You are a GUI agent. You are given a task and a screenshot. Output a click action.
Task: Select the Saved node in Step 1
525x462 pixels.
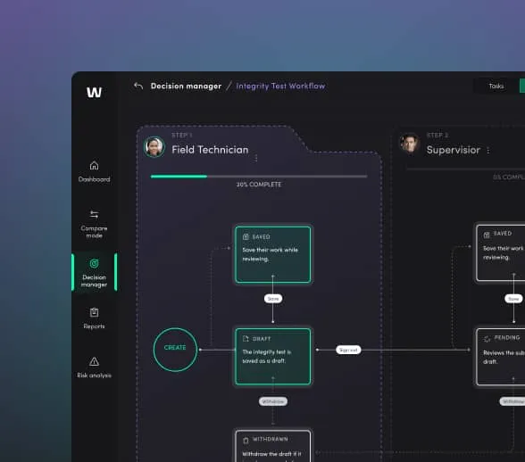click(x=273, y=254)
